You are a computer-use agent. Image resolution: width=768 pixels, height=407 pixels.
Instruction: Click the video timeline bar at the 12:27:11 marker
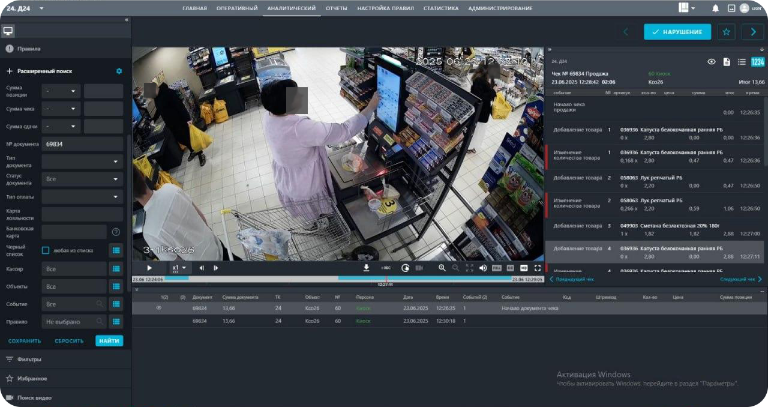[x=386, y=279]
